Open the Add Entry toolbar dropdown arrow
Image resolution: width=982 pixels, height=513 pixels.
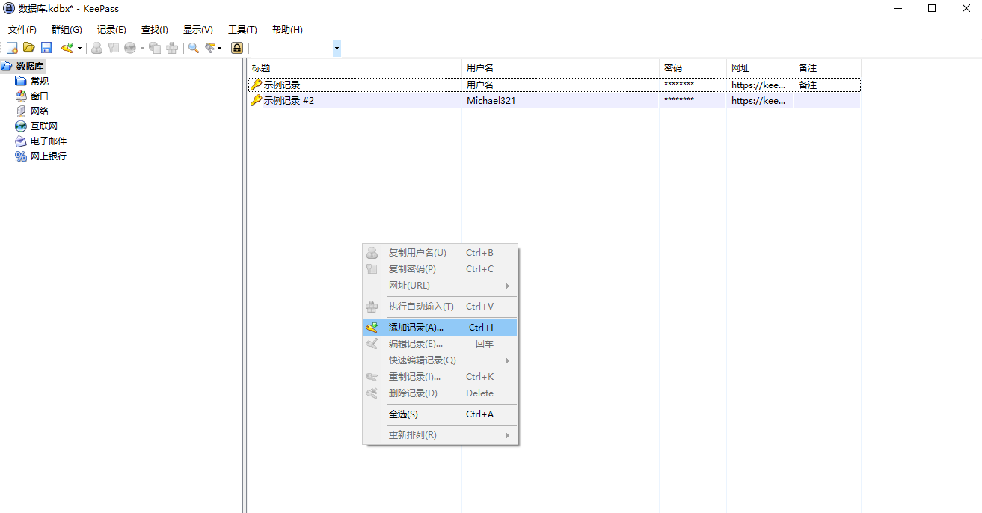click(x=79, y=48)
